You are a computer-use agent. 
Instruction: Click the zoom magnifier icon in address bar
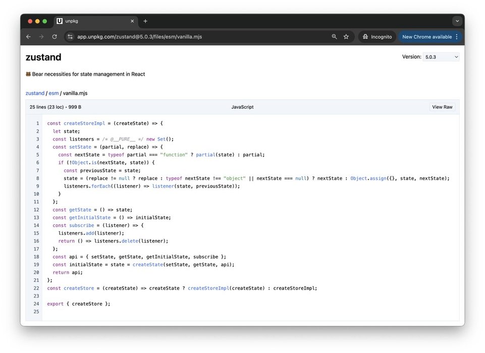[x=335, y=37]
